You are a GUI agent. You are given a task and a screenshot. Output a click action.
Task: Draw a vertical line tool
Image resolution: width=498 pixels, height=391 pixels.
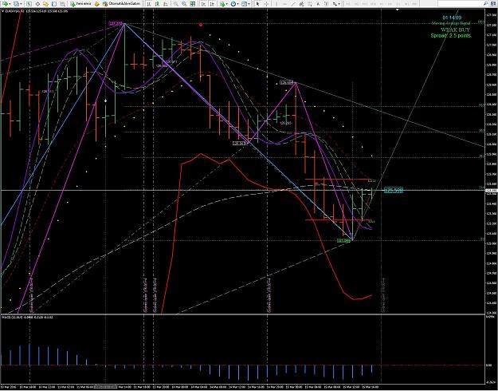[x=276, y=4]
